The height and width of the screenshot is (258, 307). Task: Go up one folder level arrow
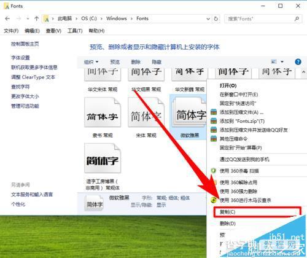[x=37, y=18]
